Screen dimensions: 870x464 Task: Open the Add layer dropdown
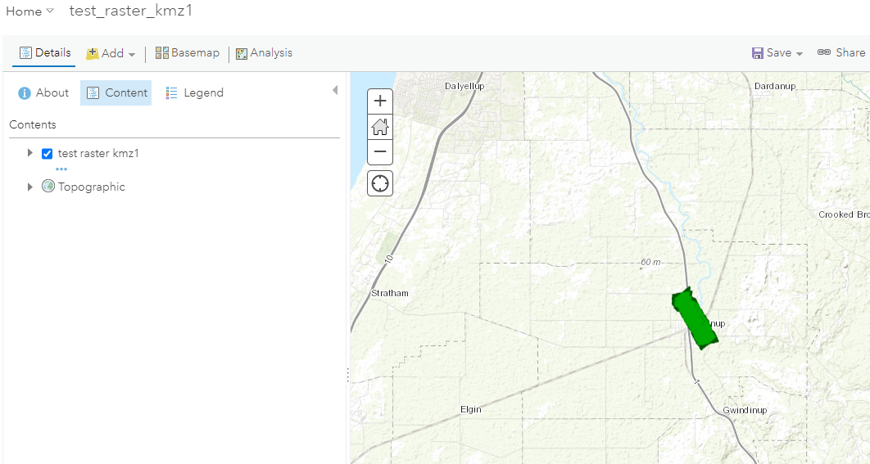coord(111,53)
